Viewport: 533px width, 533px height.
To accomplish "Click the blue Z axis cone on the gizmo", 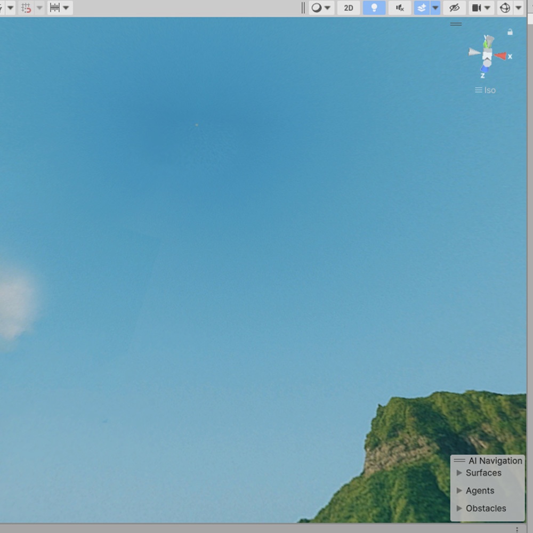I will [485, 69].
